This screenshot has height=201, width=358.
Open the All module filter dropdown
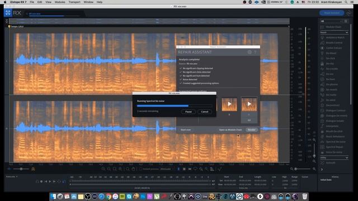point(332,21)
